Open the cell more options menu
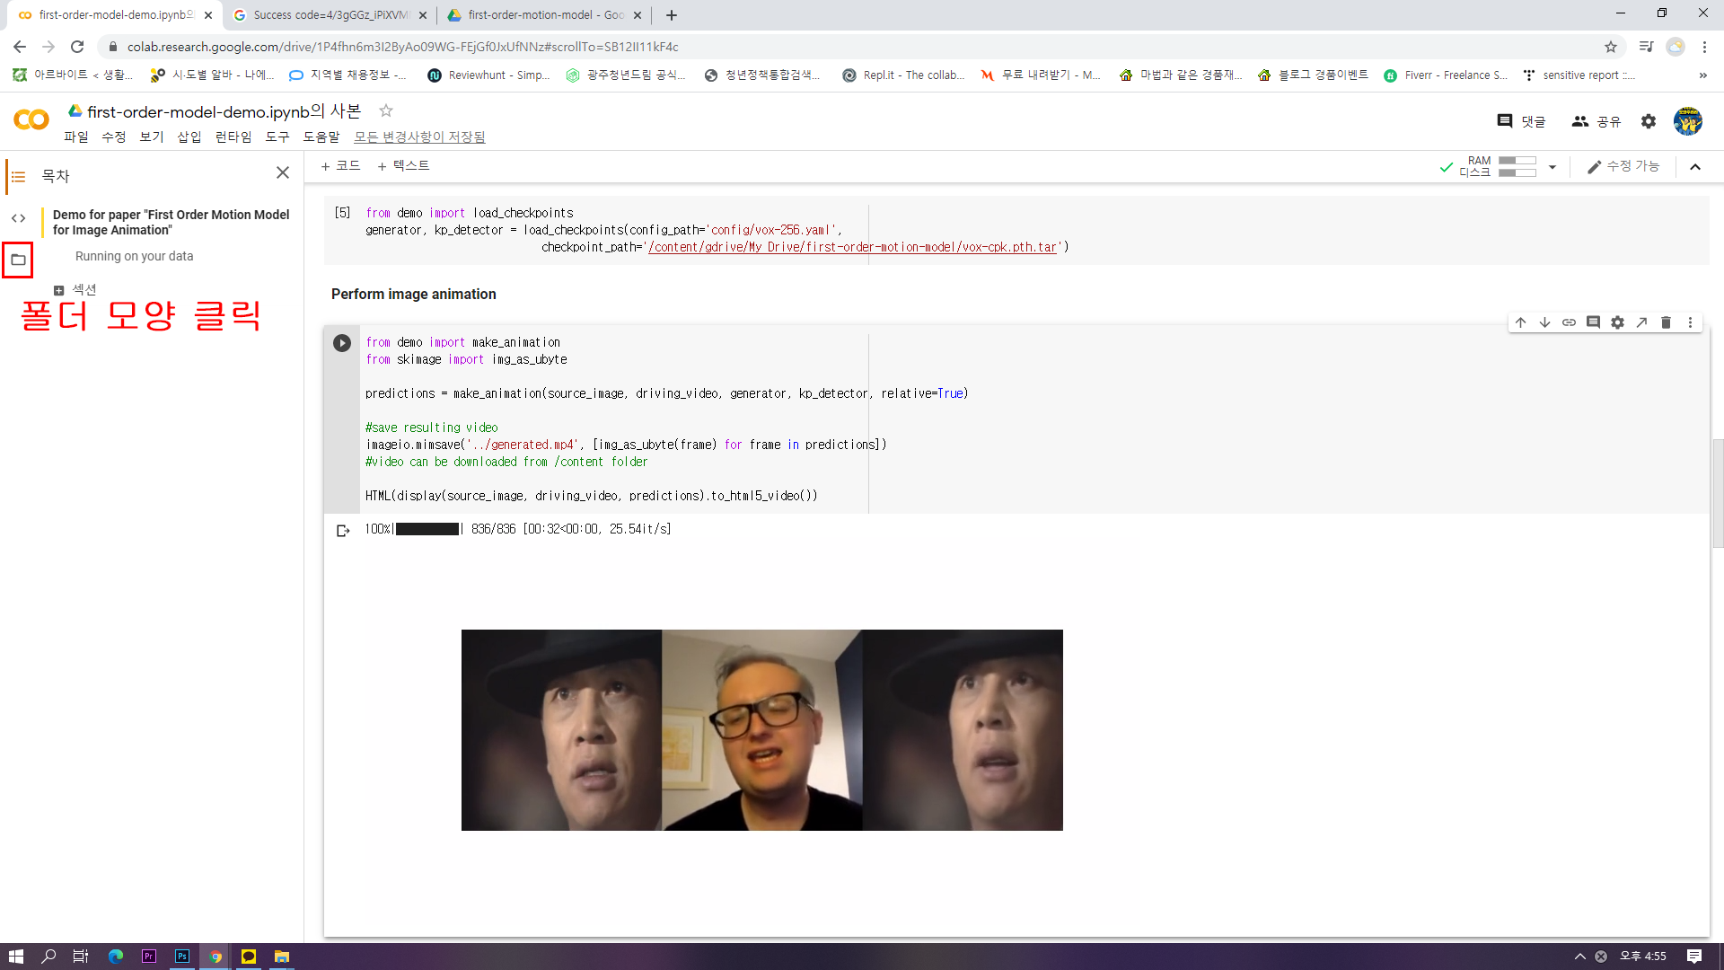Screen dimensions: 1724x970 tap(1690, 322)
